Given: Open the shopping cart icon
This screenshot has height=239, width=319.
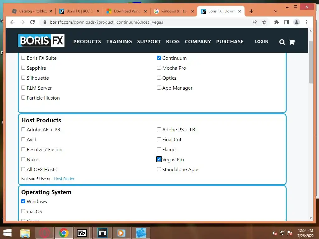Looking at the screenshot, I should 292,42.
